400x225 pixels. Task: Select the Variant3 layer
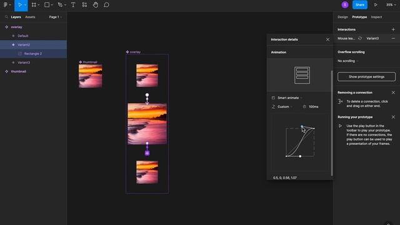[x=33, y=62]
